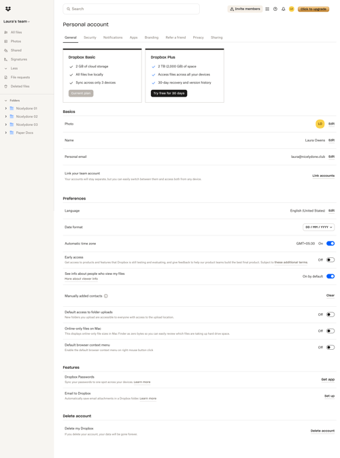Open the Deleted files trash icon
340x458 pixels.
6,86
